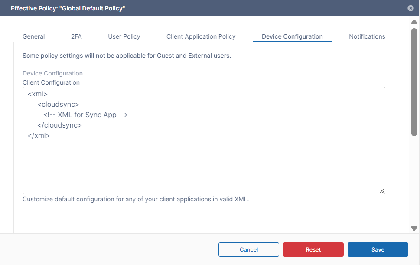The image size is (420, 265).
Task: Click the red Reset button
Action: click(313, 249)
